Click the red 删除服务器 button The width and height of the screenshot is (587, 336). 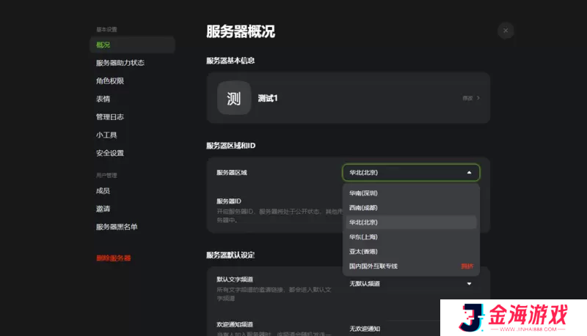(114, 258)
